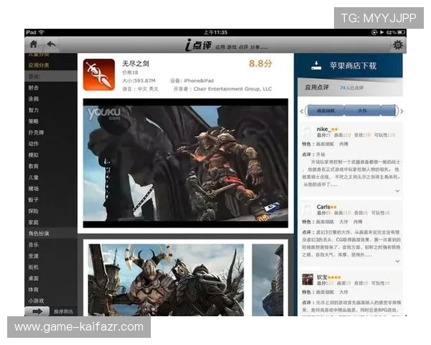Tap the arrow icon at sidebar bottom
The image size is (431, 345).
tap(36, 310)
